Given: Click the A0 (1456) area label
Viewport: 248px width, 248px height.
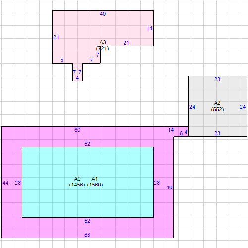Looking at the screenshot, I should click(77, 182).
